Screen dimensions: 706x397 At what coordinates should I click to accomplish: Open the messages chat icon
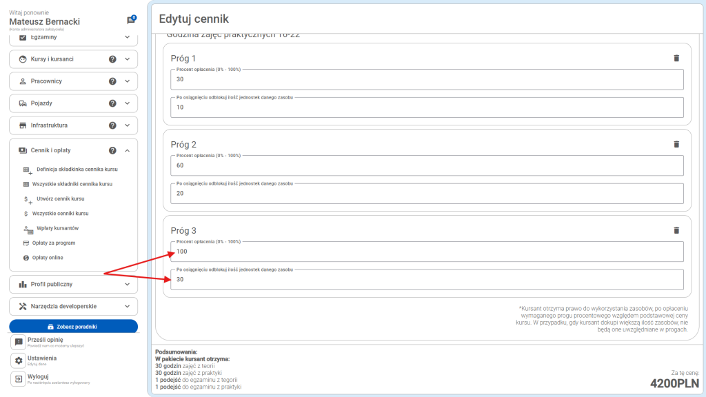pyautogui.click(x=131, y=21)
